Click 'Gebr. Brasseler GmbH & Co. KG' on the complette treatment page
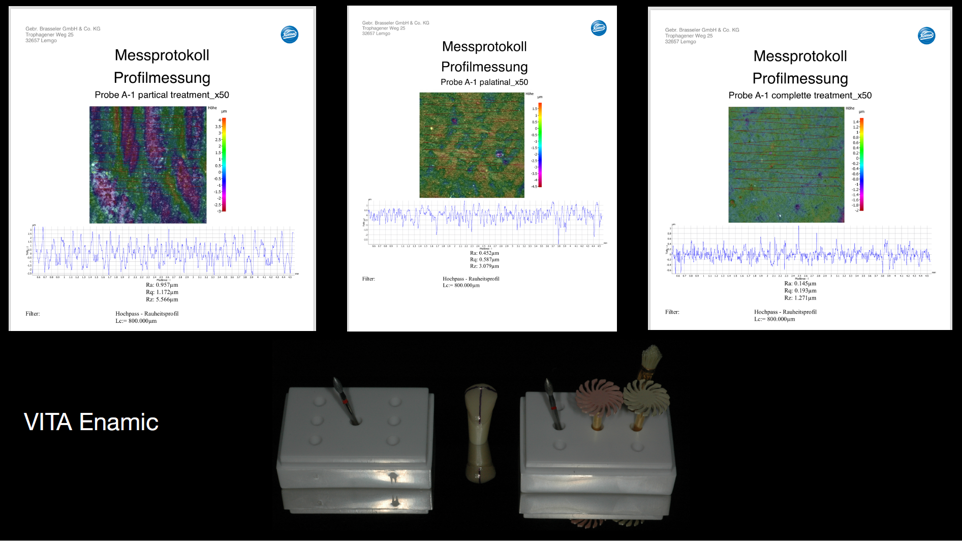Image resolution: width=962 pixels, height=541 pixels. (x=702, y=30)
